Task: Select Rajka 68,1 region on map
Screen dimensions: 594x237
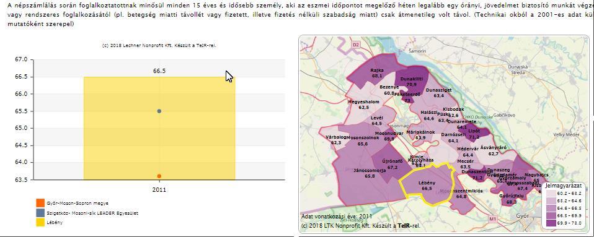Action: click(377, 73)
